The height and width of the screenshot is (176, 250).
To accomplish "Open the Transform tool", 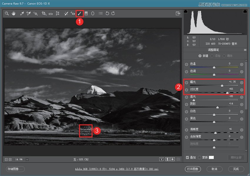I will pos(58,13).
